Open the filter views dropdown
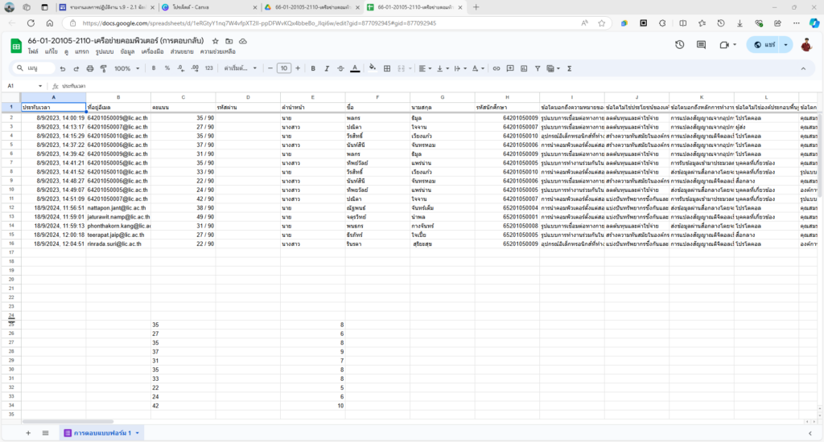Viewport: 824px width, 442px height. [553, 68]
